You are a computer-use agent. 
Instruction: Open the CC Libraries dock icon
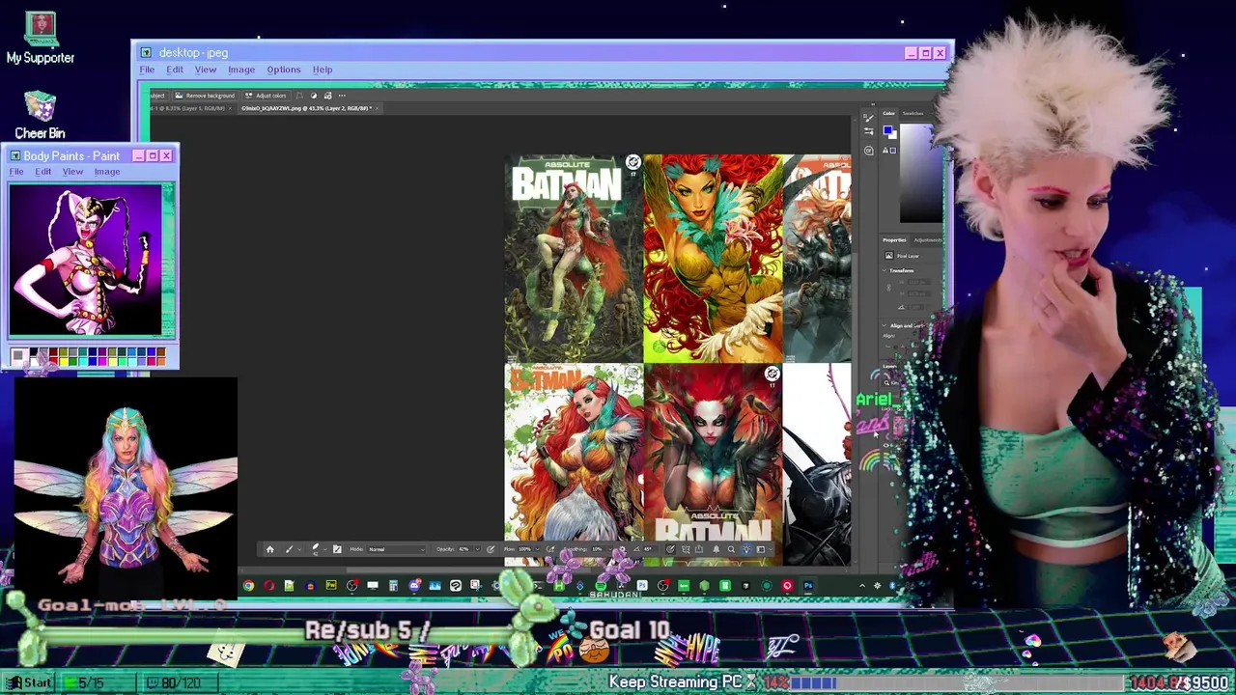[x=869, y=151]
